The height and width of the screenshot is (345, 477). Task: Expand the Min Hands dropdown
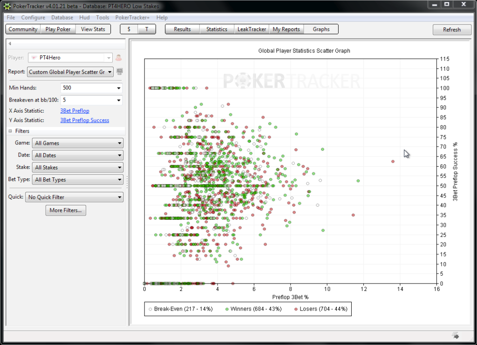pyautogui.click(x=119, y=88)
